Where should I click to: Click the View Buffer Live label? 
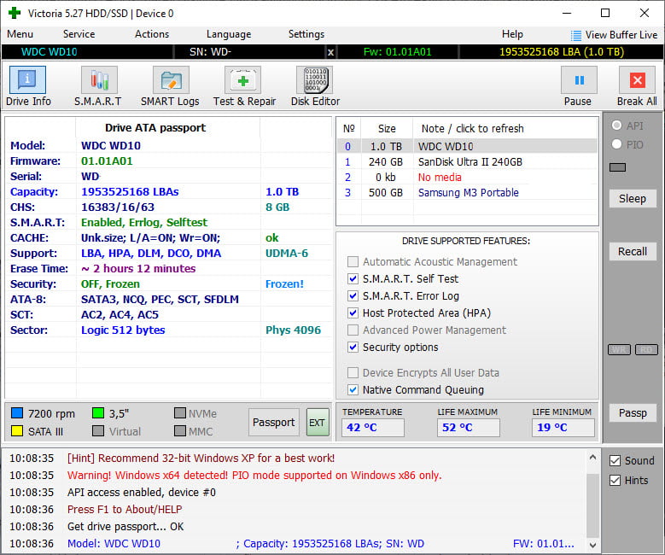(621, 35)
